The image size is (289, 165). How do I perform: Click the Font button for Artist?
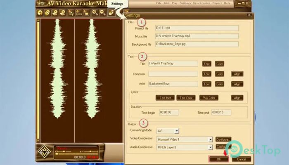[x=206, y=84]
